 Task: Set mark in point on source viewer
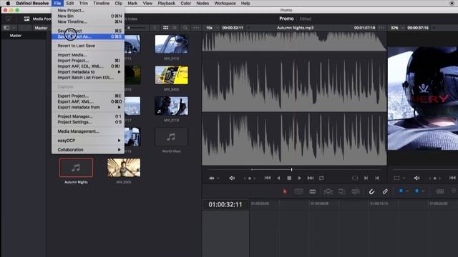366,178
